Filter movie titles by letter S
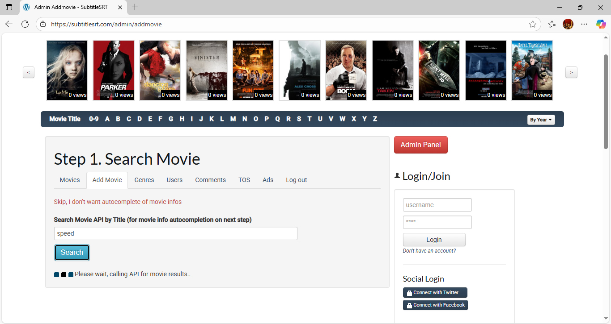611x324 pixels. pyautogui.click(x=299, y=119)
